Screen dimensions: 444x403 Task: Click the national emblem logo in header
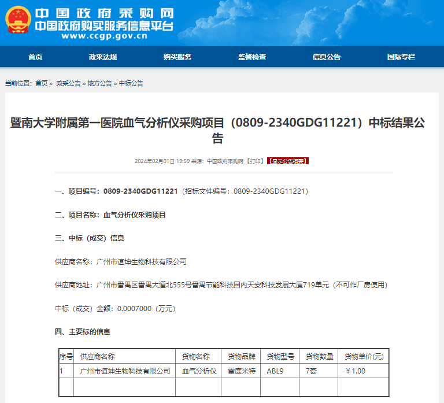(18, 21)
